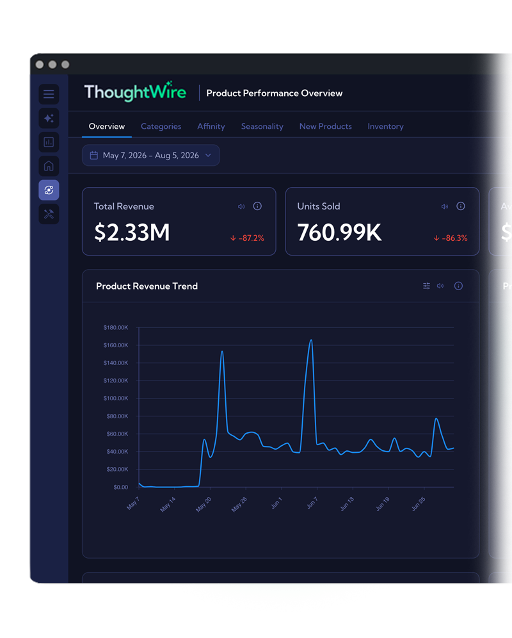
Task: Show info for Units Sold card
Action: (x=461, y=206)
